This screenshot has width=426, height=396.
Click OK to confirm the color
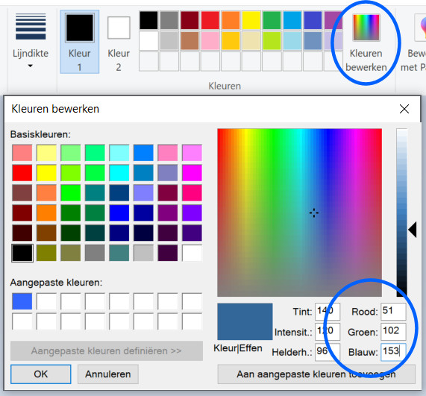[x=41, y=374]
